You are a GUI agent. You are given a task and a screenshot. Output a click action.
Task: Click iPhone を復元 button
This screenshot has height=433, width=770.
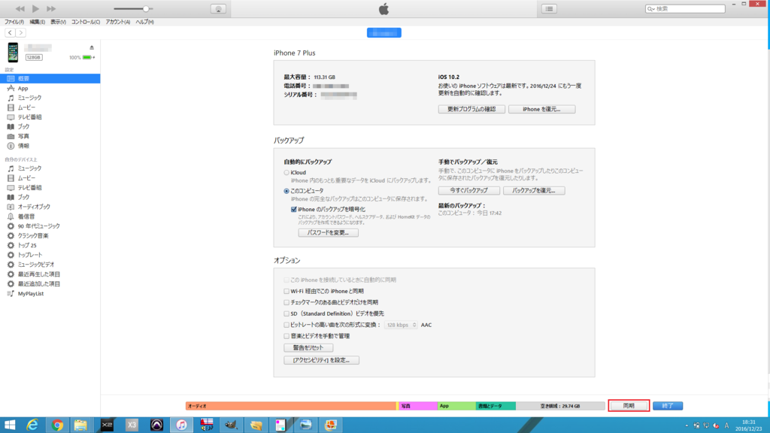pyautogui.click(x=541, y=109)
